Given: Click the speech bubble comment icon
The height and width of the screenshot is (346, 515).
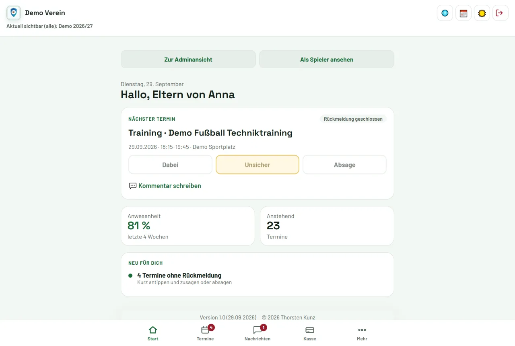Looking at the screenshot, I should coord(132,186).
